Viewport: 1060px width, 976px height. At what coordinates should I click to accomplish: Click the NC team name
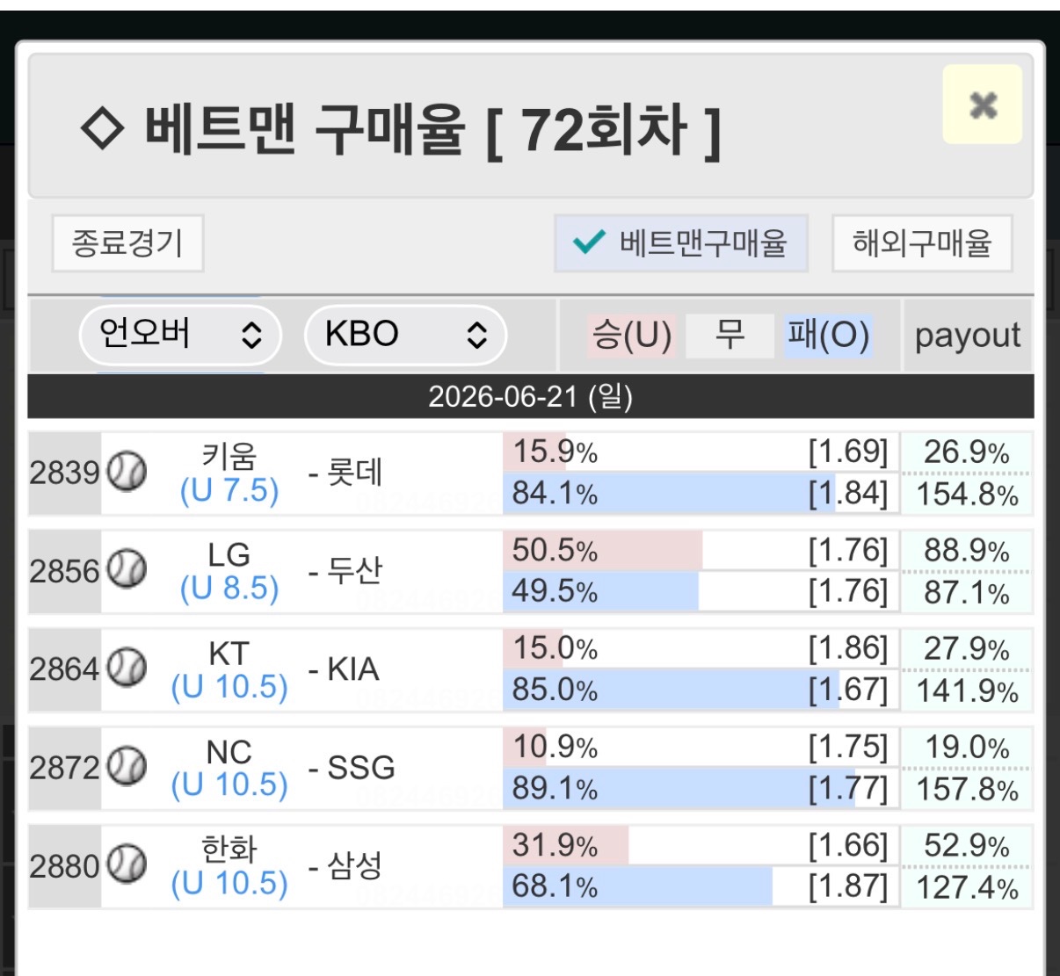pos(229,751)
